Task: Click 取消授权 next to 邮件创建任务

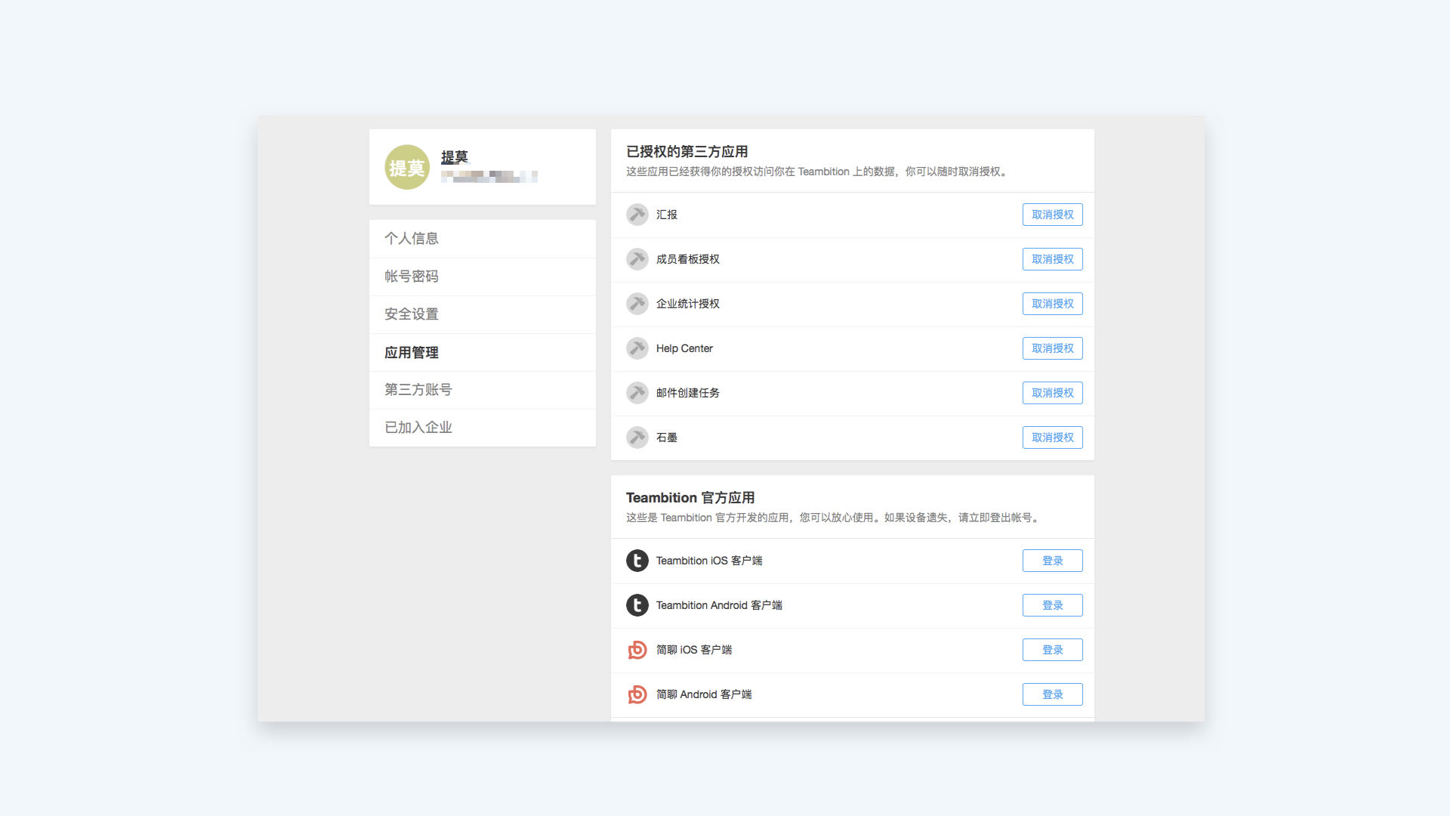Action: tap(1053, 393)
